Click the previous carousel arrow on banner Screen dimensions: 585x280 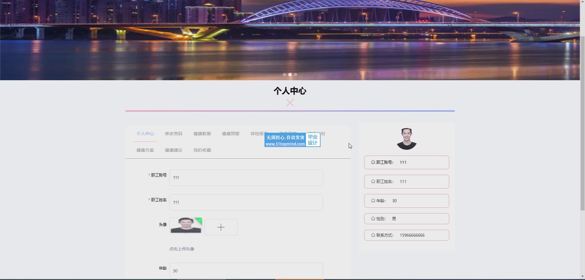9,25
